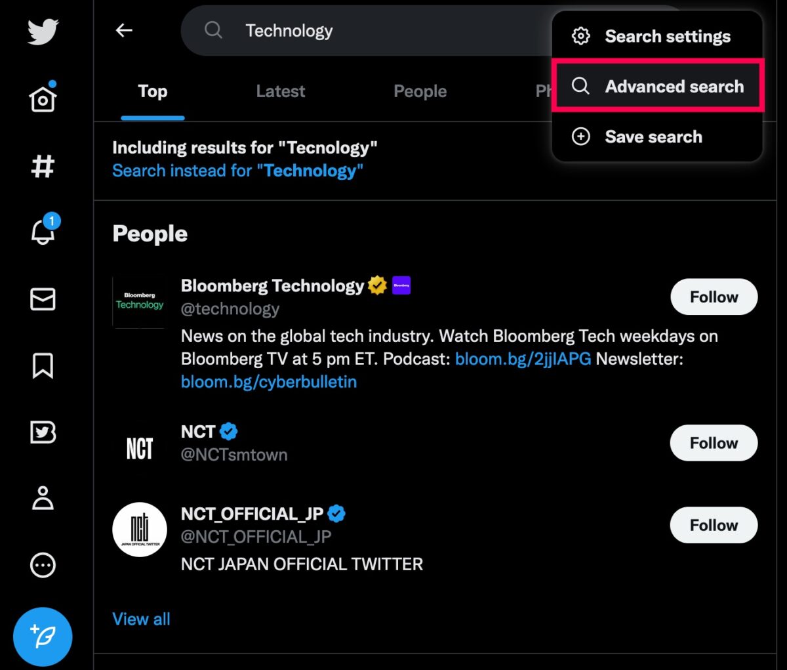This screenshot has width=787, height=670.
Task: Click Search instead for "Technology" link
Action: 237,171
